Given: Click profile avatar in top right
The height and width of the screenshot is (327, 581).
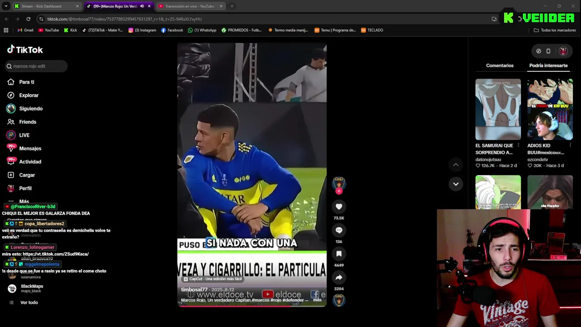Looking at the screenshot, I should [563, 51].
